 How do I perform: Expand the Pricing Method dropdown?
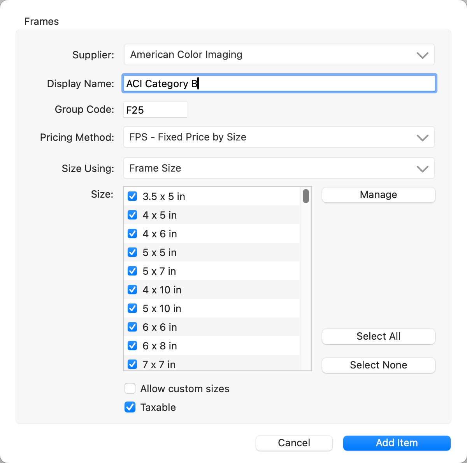pyautogui.click(x=279, y=137)
